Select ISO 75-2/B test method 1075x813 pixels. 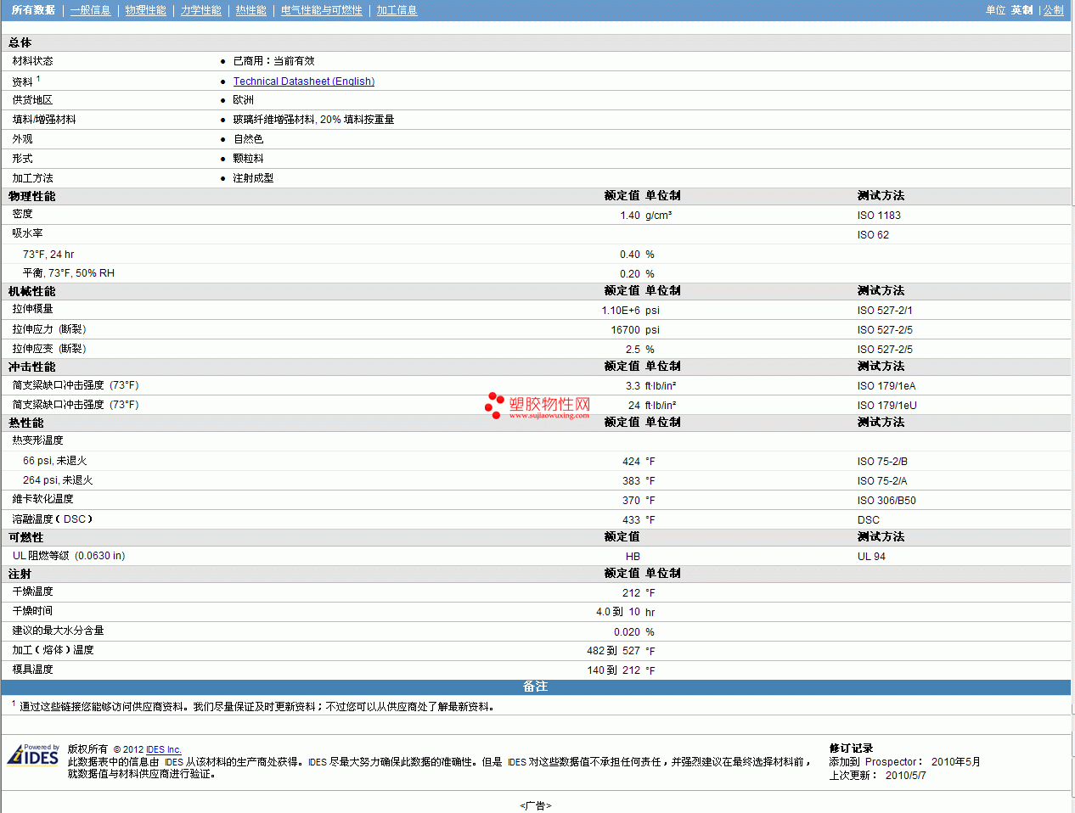[x=882, y=462]
